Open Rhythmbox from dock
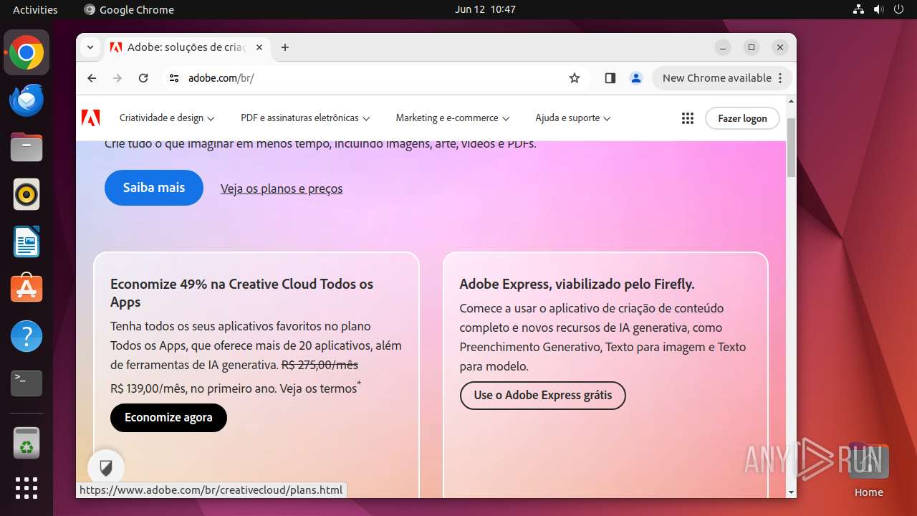The height and width of the screenshot is (516, 917). pos(27,194)
